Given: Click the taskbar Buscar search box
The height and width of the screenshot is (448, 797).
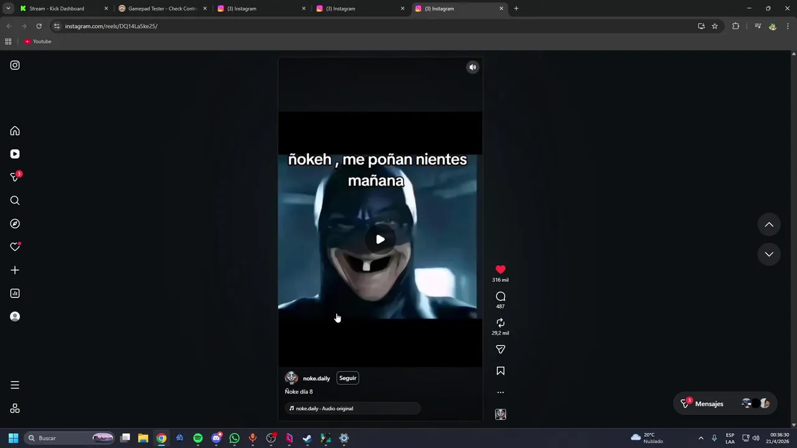Looking at the screenshot, I should tap(70, 438).
